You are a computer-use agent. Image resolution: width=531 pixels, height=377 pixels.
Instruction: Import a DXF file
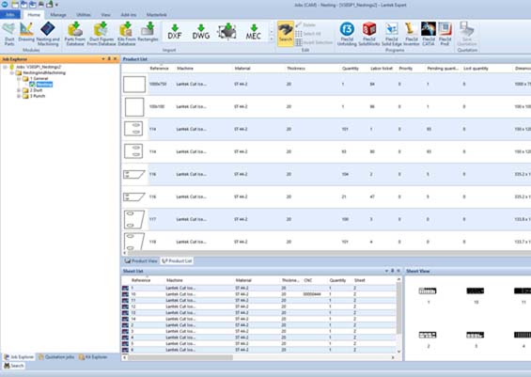click(175, 32)
